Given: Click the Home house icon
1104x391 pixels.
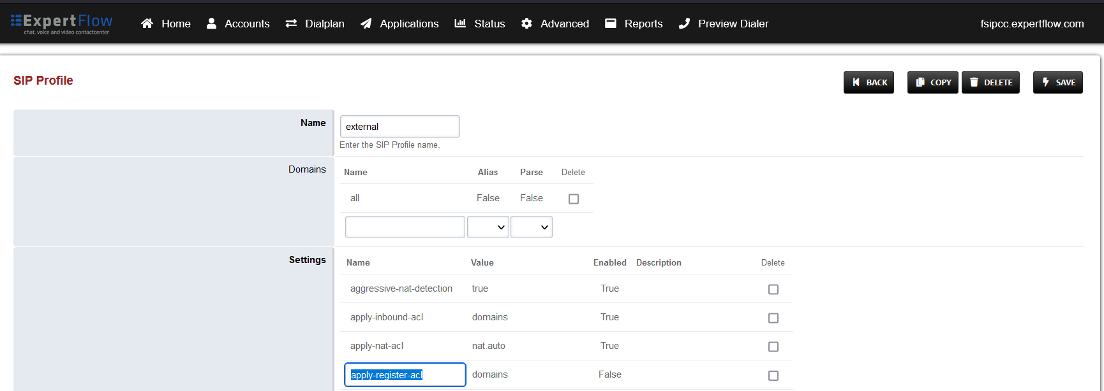Looking at the screenshot, I should pos(147,24).
